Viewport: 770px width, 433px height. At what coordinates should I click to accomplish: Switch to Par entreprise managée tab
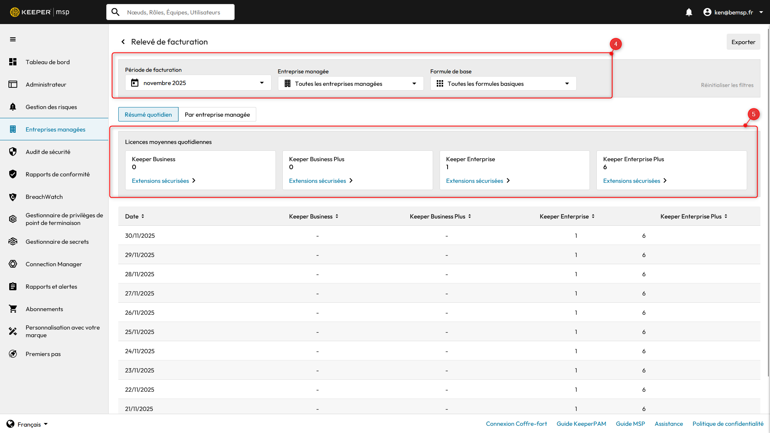[217, 115]
